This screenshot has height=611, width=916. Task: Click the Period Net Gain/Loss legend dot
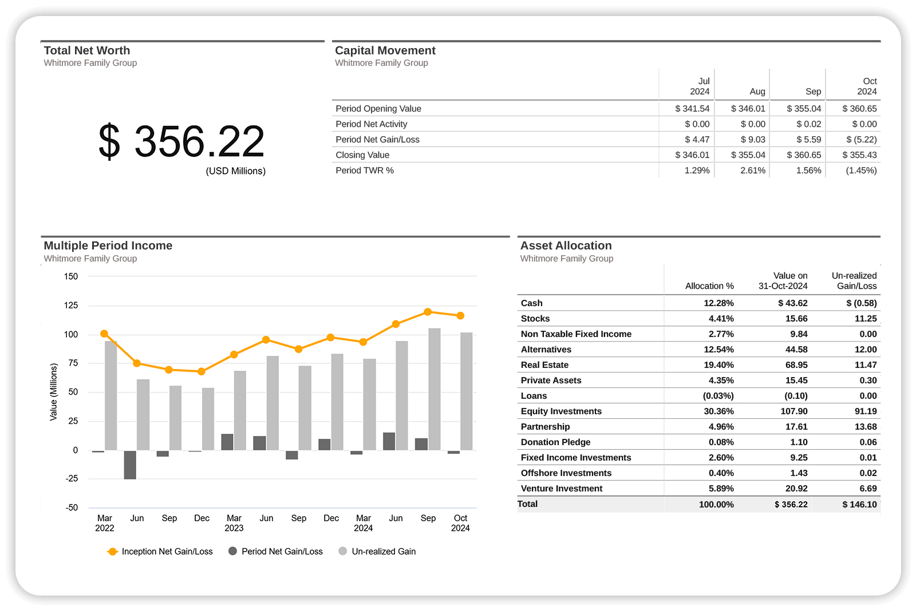click(232, 551)
